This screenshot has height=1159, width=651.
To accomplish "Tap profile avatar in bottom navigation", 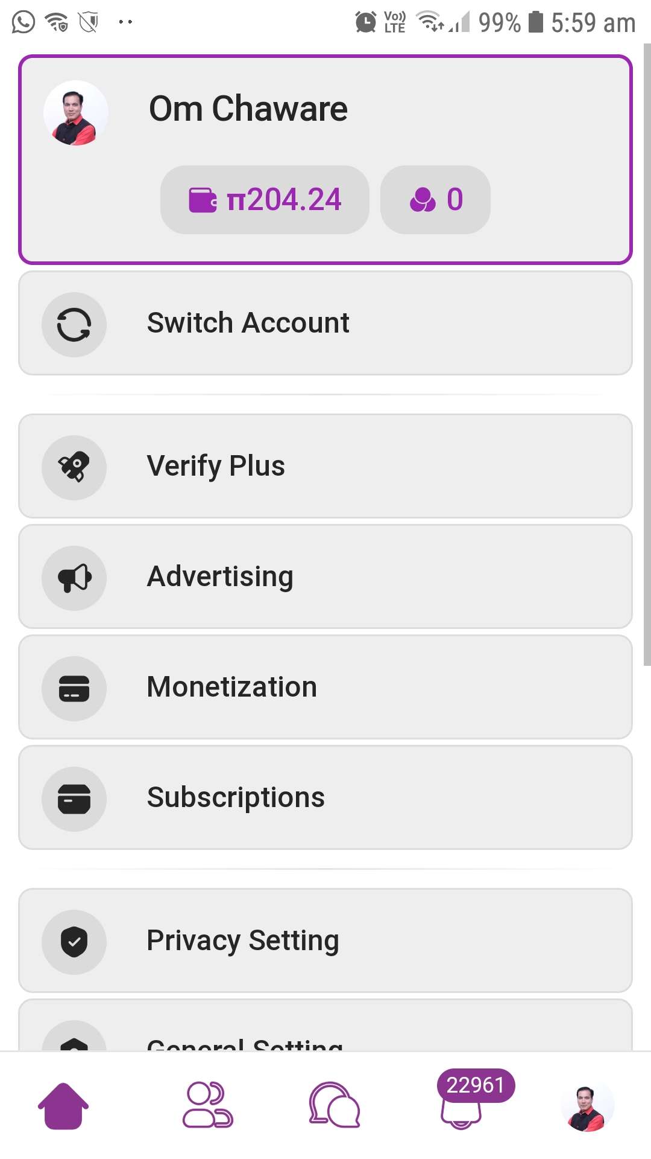I will (588, 1106).
